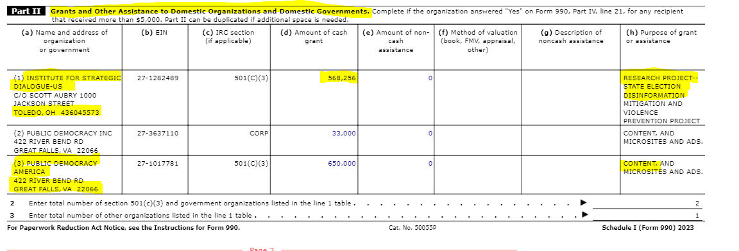Click 'GREAT FALLS, VA 22066' in row 3
Screen dimensions: 739x251
click(x=56, y=189)
